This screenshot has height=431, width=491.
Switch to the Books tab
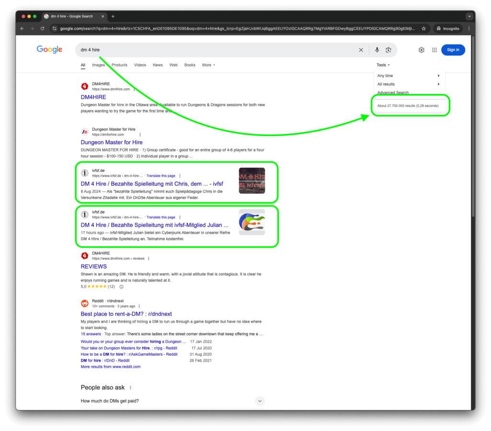pos(190,65)
